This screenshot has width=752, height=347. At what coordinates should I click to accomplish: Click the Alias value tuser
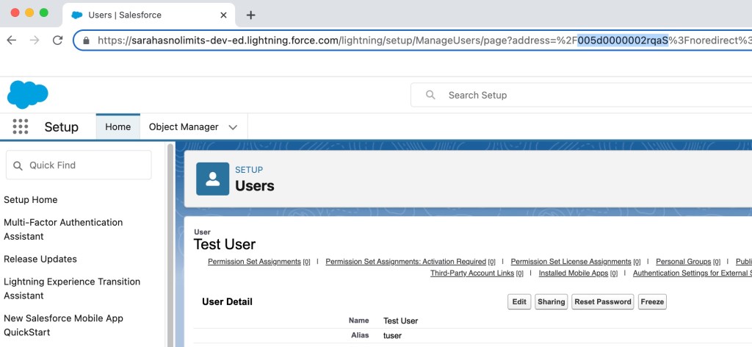(x=392, y=335)
